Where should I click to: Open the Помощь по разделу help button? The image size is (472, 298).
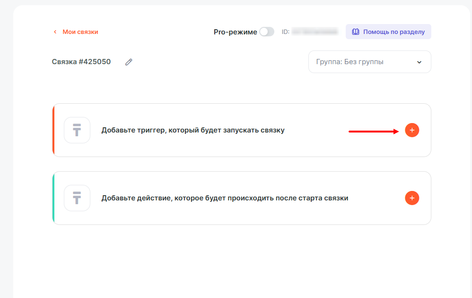coord(393,32)
